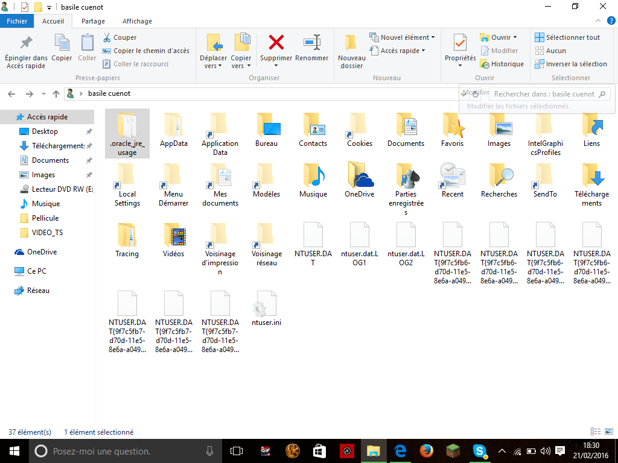The height and width of the screenshot is (463, 618).
Task: Pin folder with Épingler dans Accès rapide
Action: coord(26,52)
